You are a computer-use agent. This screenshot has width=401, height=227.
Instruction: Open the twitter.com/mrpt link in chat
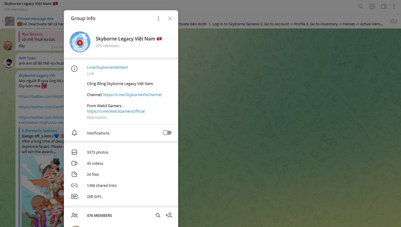pyautogui.click(x=41, y=96)
